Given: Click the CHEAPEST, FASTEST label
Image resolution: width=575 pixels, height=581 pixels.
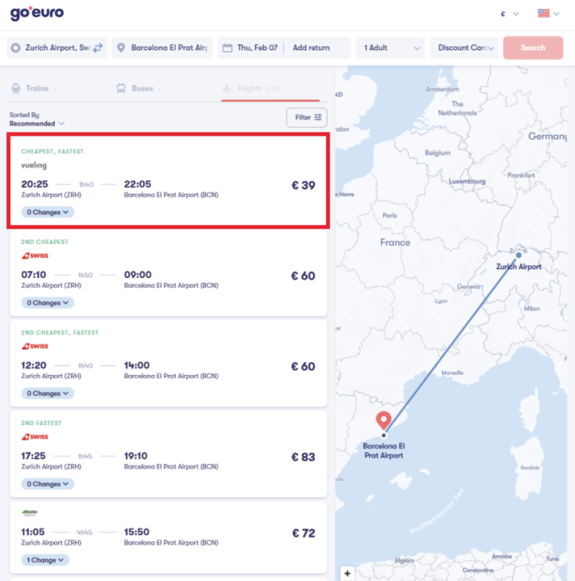Looking at the screenshot, I should click(x=52, y=151).
